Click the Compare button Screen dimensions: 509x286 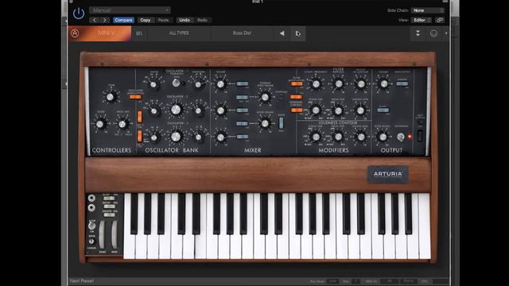(123, 20)
